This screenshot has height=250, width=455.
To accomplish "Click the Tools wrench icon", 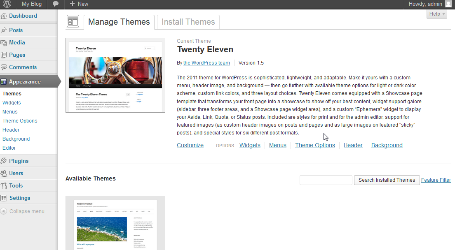I will pos(4,186).
